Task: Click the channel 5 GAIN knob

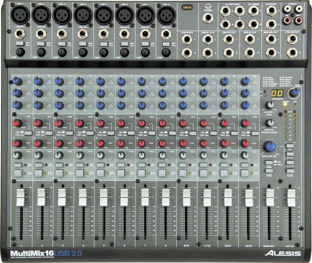Action: click(x=104, y=52)
